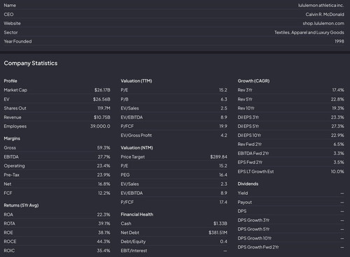Select Rev 10Yr growth value 19.3%
Screen dimensions: 350x257
coord(338,108)
